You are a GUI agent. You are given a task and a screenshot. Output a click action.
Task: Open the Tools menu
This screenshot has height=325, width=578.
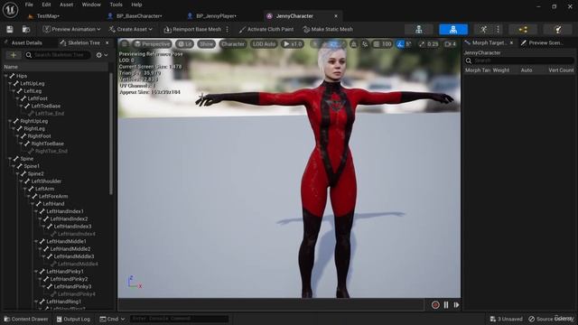pyautogui.click(x=117, y=5)
